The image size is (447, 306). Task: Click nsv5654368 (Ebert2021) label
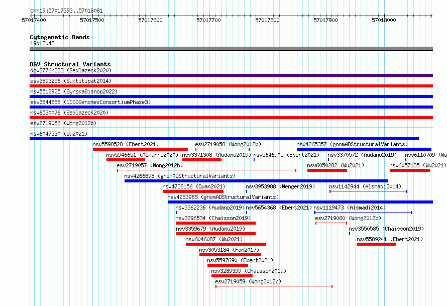(279, 208)
